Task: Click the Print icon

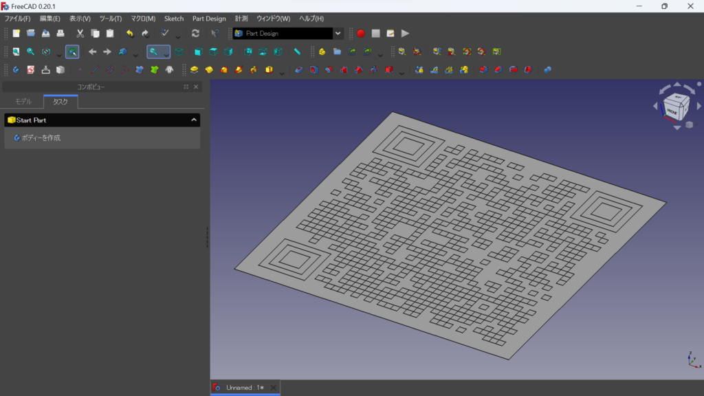Action: click(x=60, y=33)
